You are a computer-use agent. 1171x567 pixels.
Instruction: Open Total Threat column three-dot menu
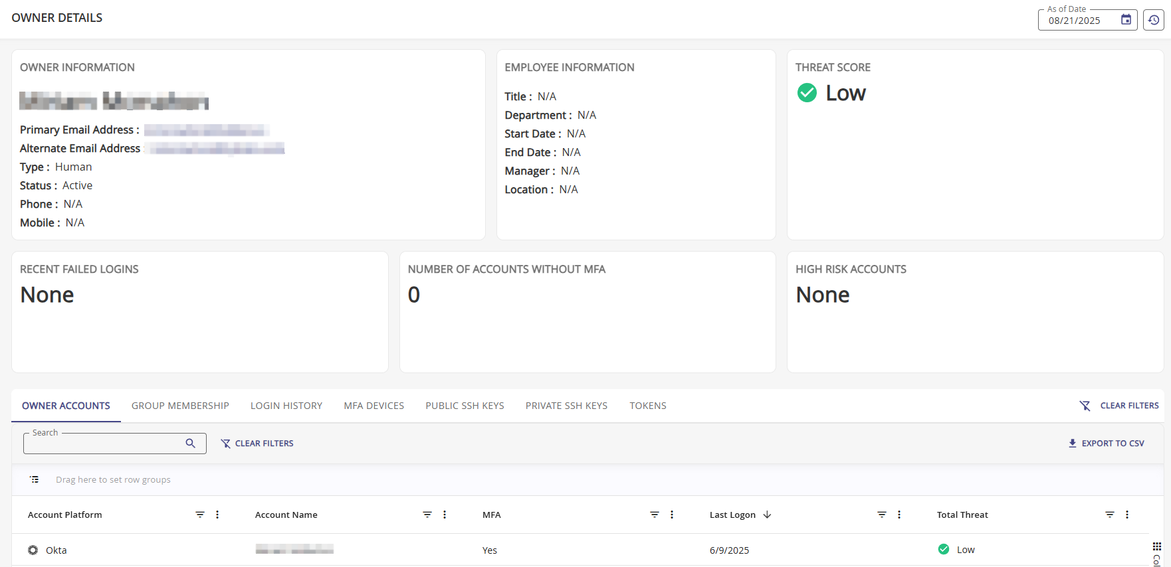(1127, 515)
